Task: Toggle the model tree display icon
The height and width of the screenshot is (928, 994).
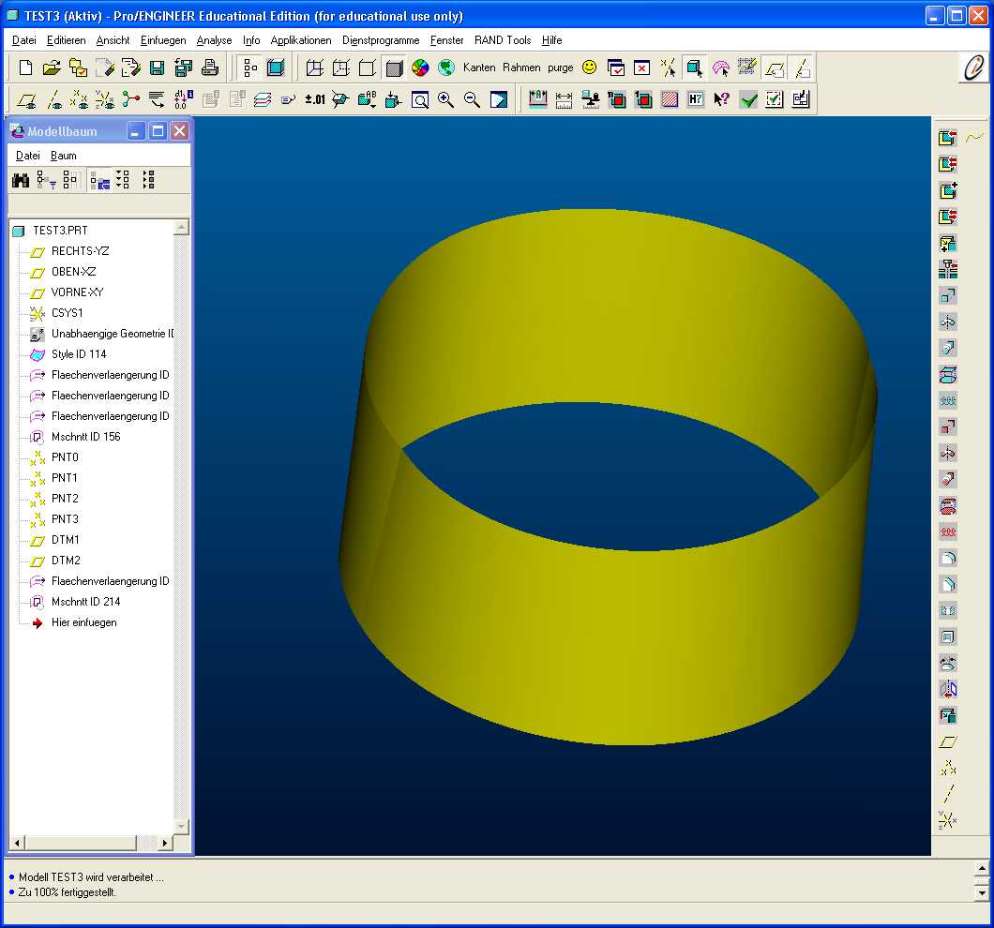Action: point(250,67)
